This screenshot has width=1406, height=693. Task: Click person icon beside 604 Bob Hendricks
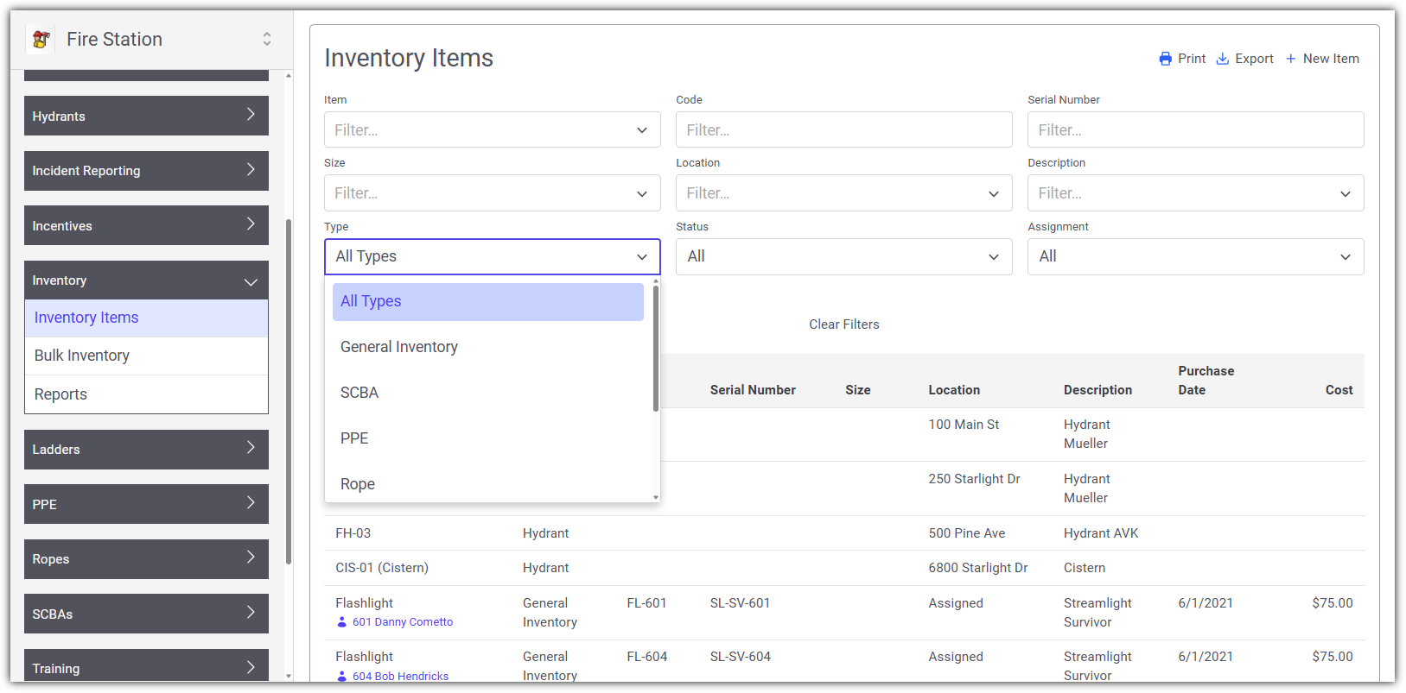click(341, 677)
